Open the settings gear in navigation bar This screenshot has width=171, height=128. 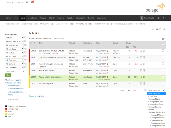[x=159, y=18]
